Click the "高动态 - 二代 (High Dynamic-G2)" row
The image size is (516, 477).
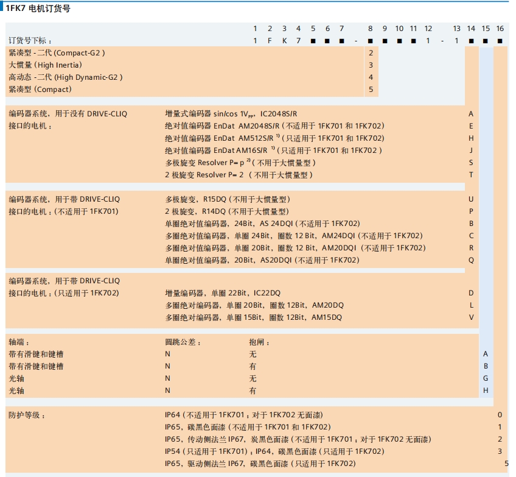click(x=65, y=77)
